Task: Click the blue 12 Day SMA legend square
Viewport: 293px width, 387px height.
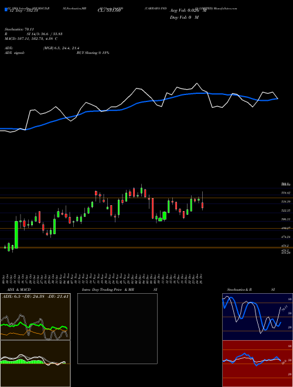Action: 6,9
